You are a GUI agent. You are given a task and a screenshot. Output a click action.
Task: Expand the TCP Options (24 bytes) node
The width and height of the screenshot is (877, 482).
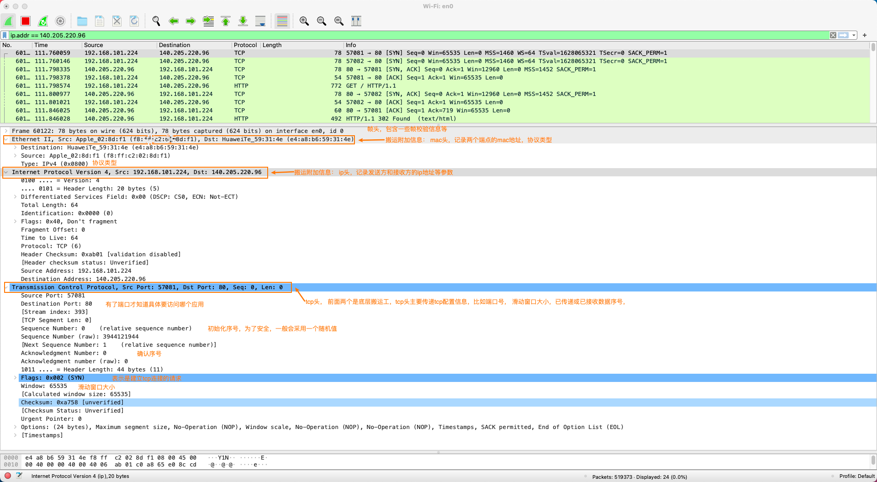(x=15, y=427)
